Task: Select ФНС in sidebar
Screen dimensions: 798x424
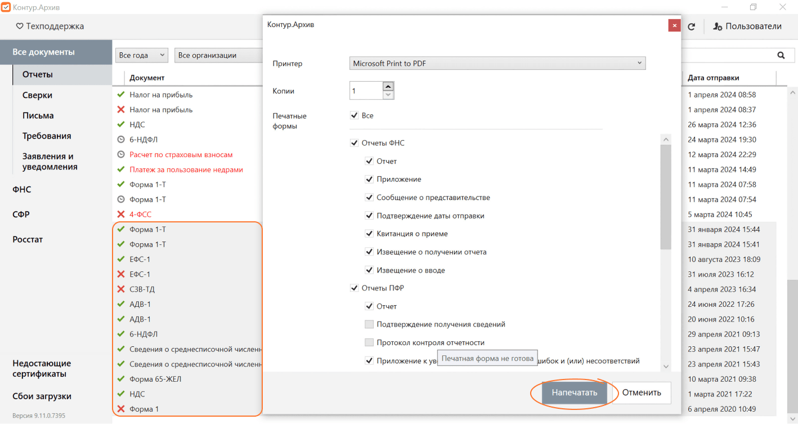Action: [x=22, y=190]
